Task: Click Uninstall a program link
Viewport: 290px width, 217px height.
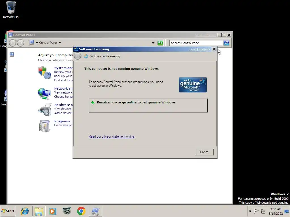Action: tap(63, 125)
